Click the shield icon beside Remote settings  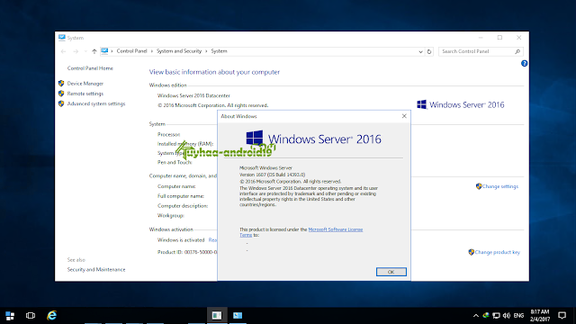(61, 94)
